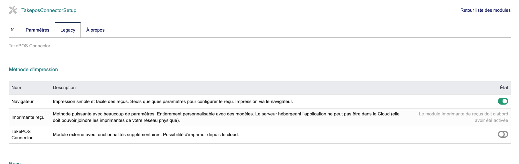Open the Paramètres tab

tap(38, 30)
